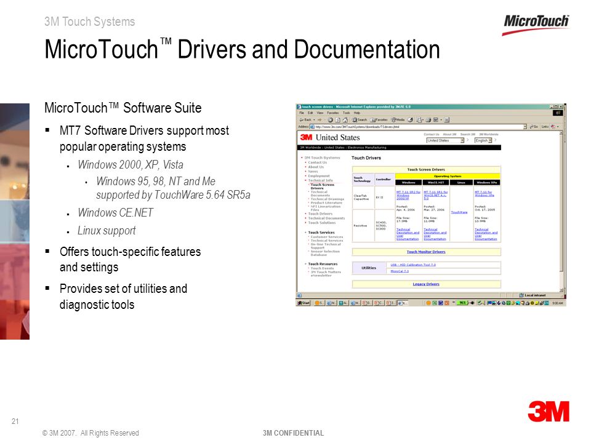Image resolution: width=591 pixels, height=443 pixels.
Task: Open the Help menu
Action: pyautogui.click(x=357, y=113)
